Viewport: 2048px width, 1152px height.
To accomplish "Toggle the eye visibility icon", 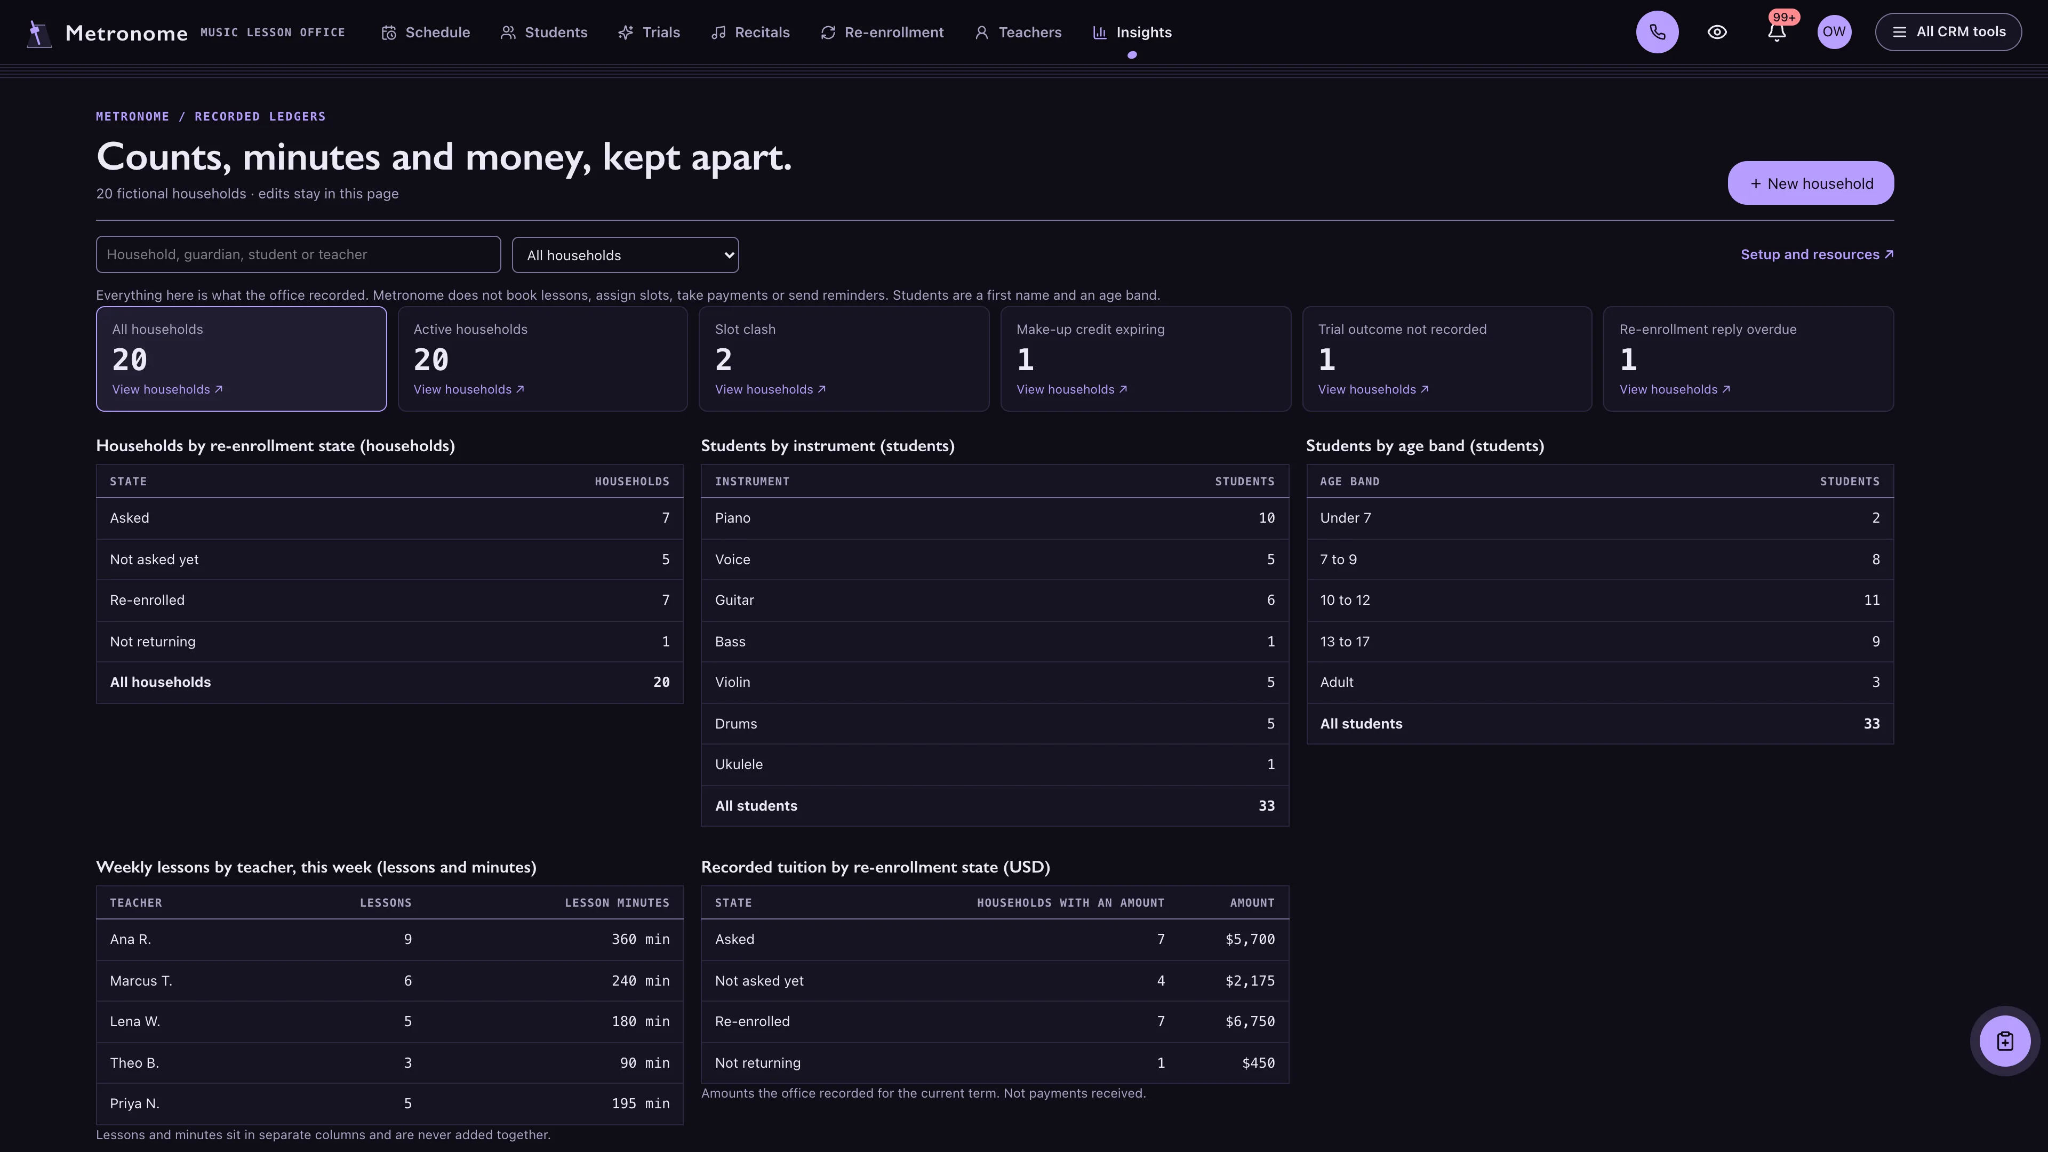I will tap(1716, 32).
